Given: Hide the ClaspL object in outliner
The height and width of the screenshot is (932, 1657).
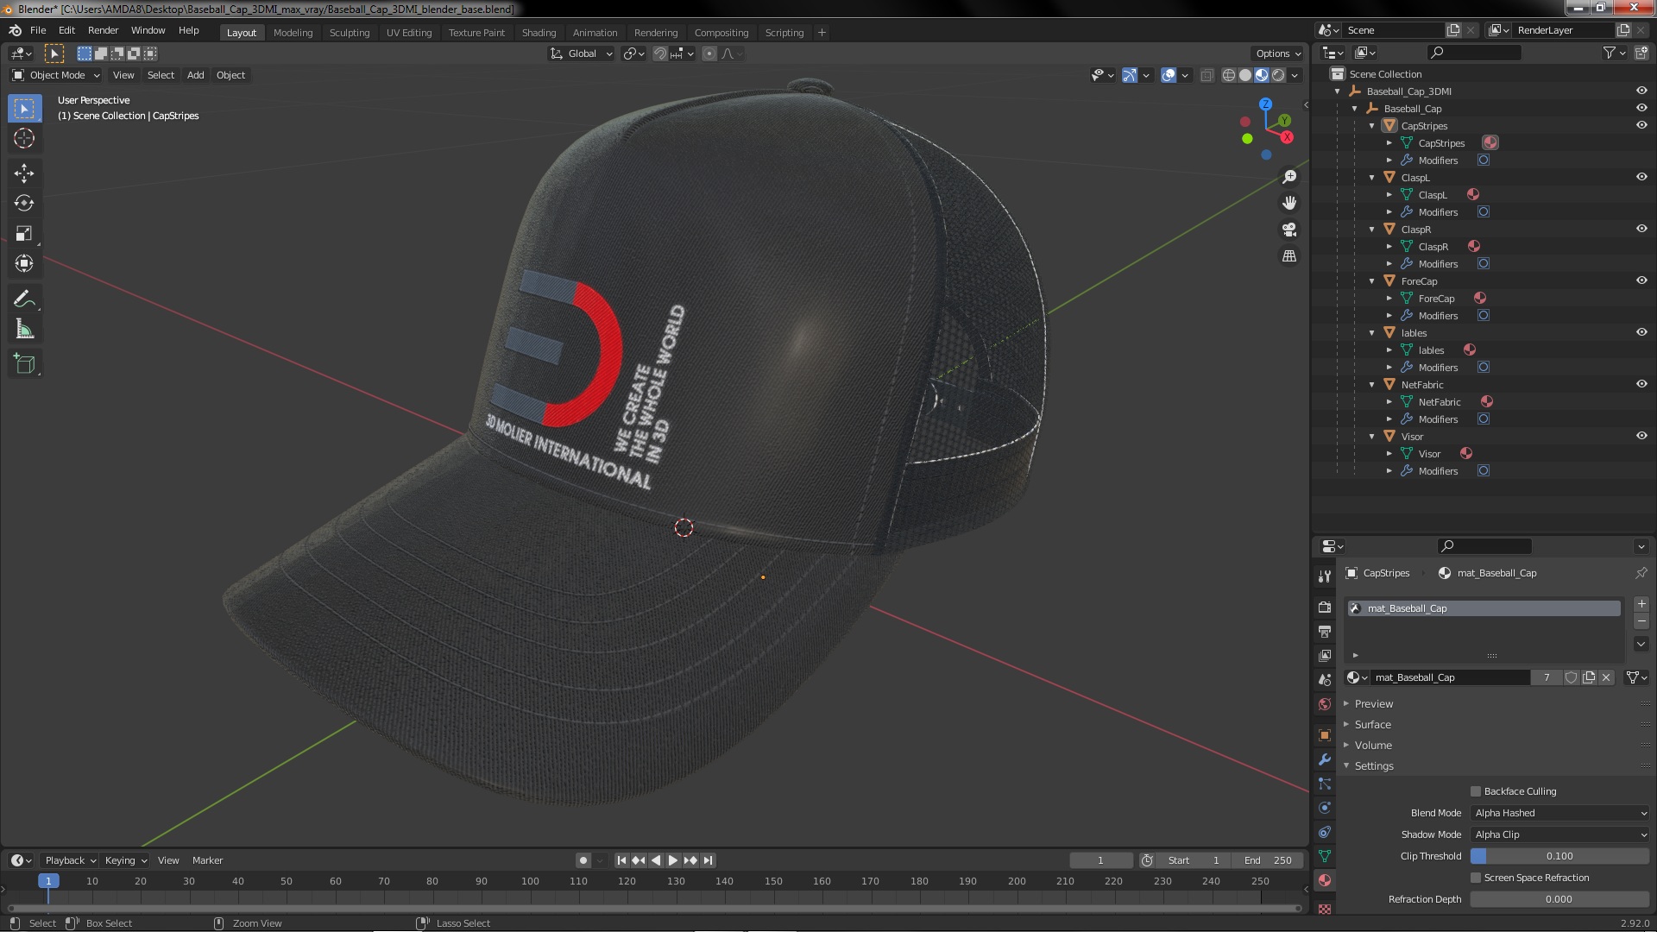Looking at the screenshot, I should (x=1641, y=177).
